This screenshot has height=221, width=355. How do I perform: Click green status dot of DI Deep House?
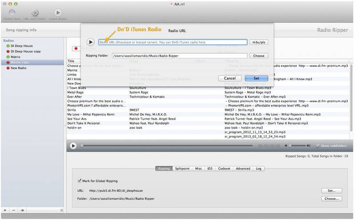(8, 46)
